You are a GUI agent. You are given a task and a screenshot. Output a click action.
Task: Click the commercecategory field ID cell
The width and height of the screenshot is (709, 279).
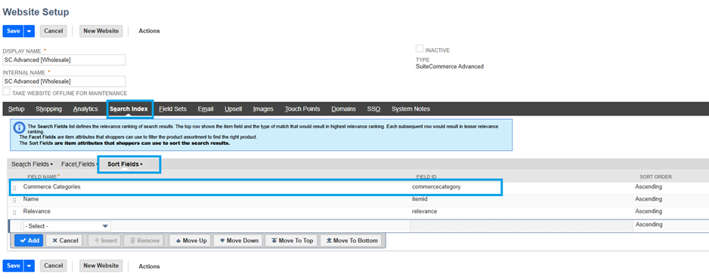(436, 186)
